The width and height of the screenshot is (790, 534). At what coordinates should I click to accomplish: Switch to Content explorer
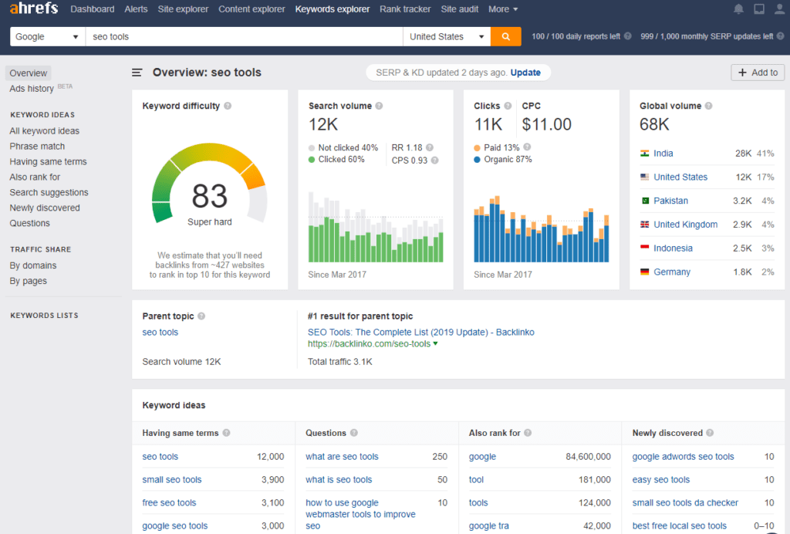[252, 9]
